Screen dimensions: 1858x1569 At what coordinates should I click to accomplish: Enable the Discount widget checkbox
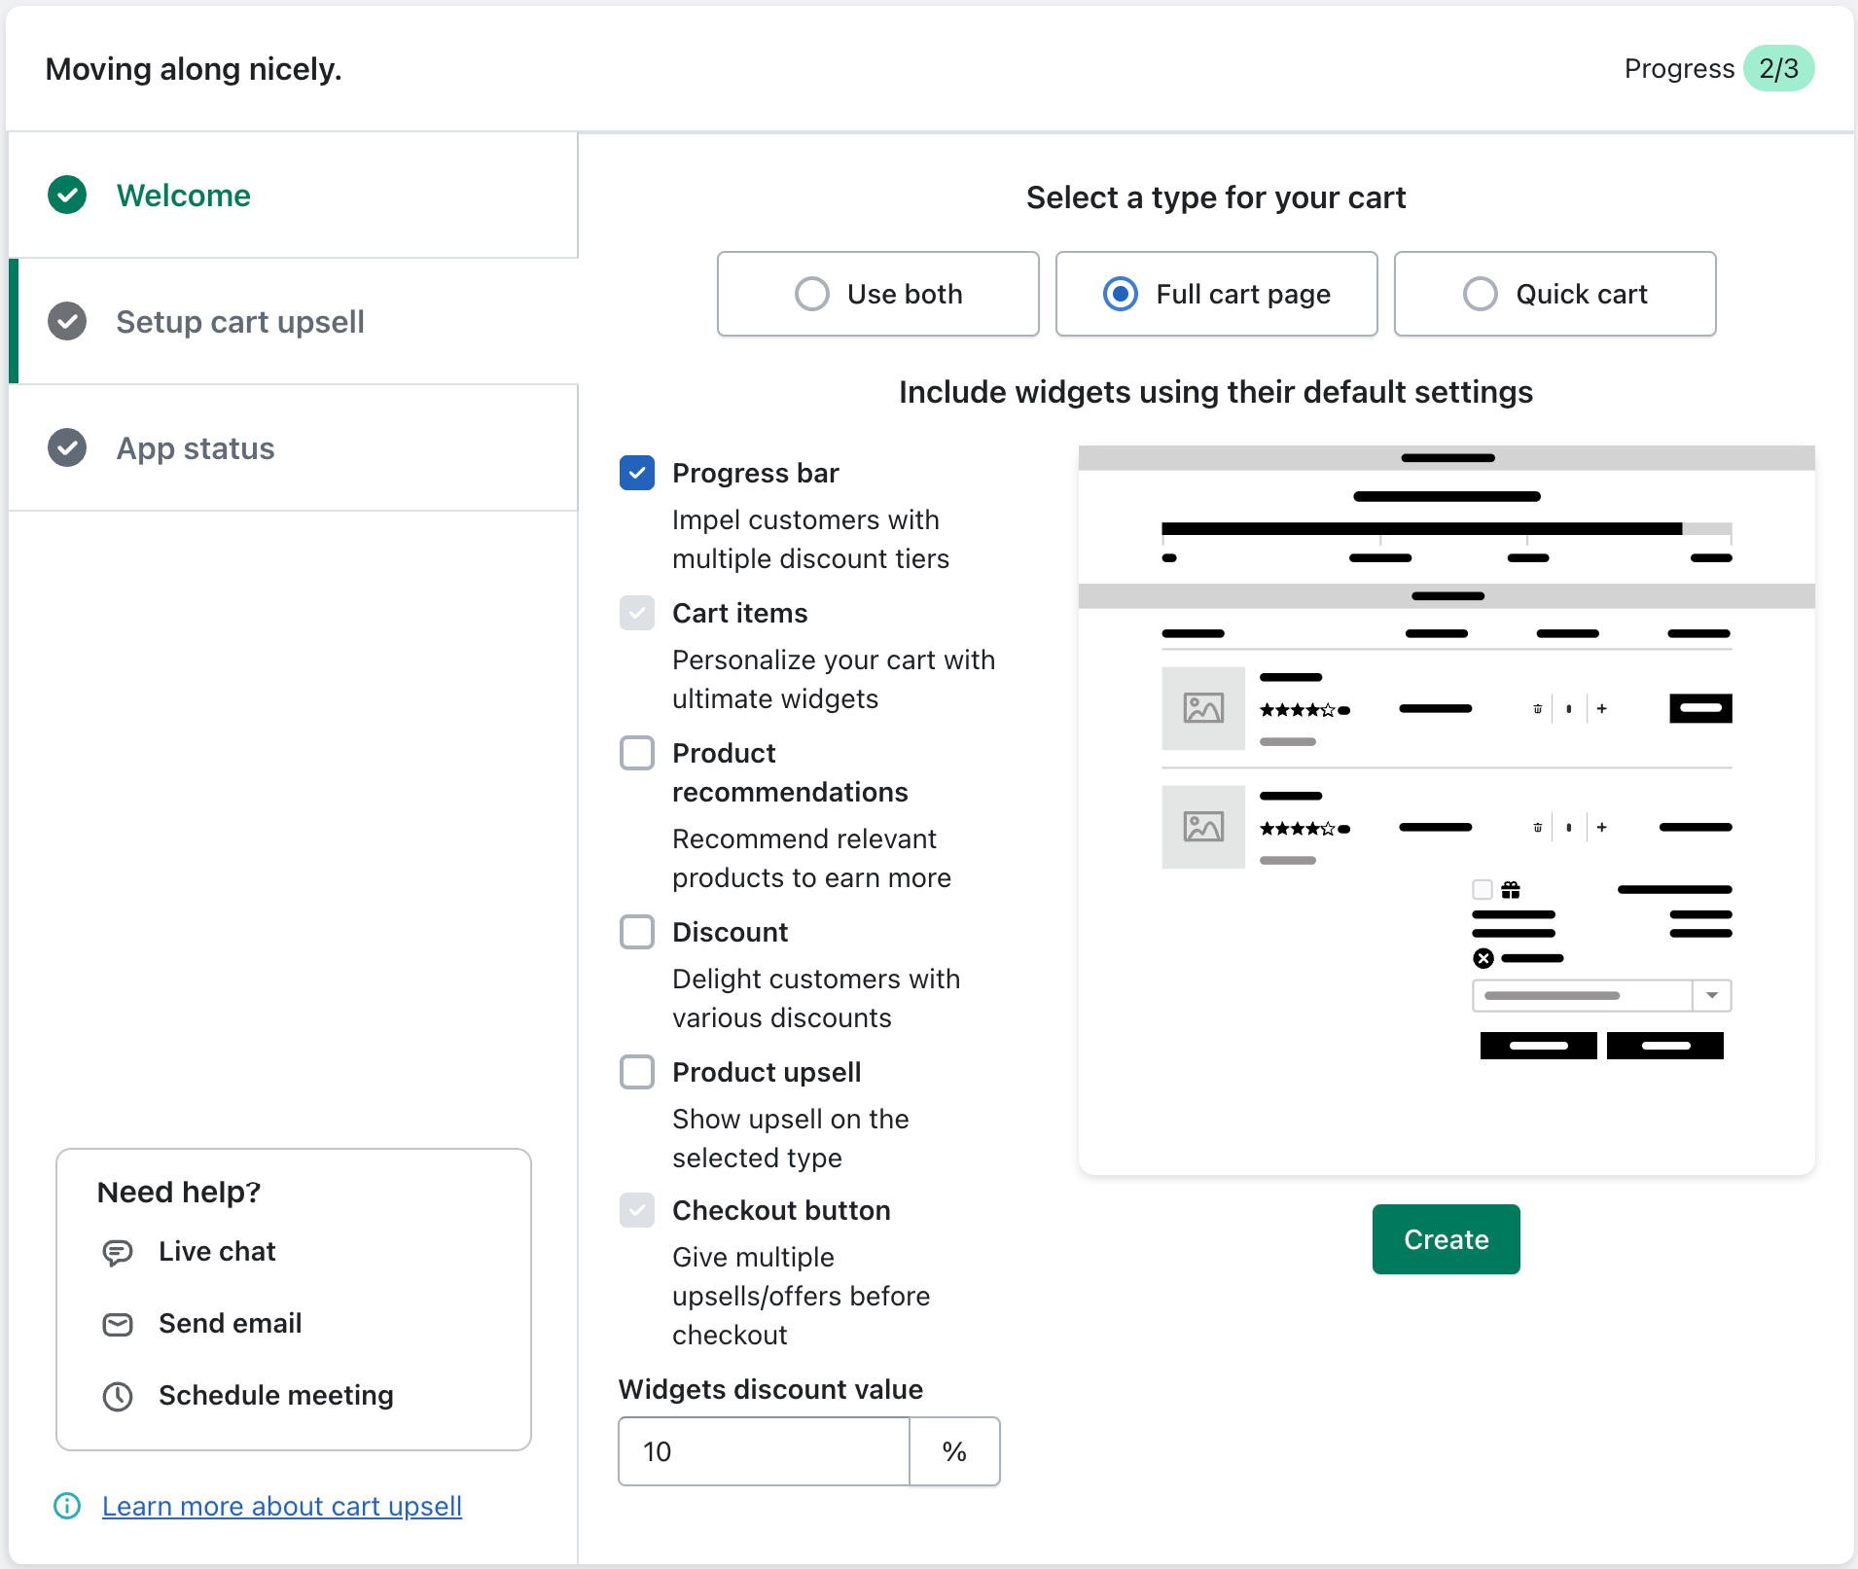click(x=637, y=932)
